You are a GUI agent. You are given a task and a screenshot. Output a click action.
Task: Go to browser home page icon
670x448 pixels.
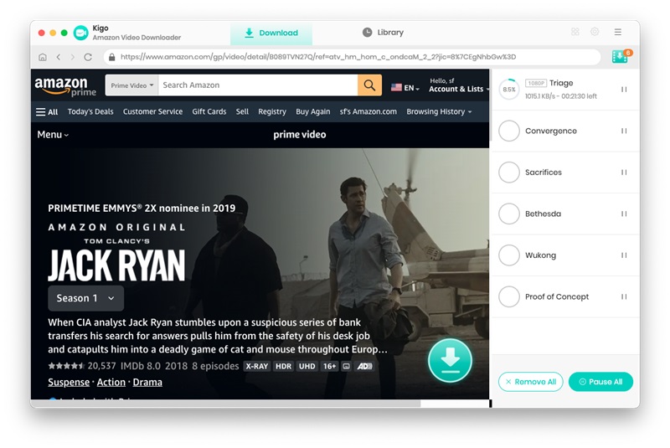[x=43, y=57]
